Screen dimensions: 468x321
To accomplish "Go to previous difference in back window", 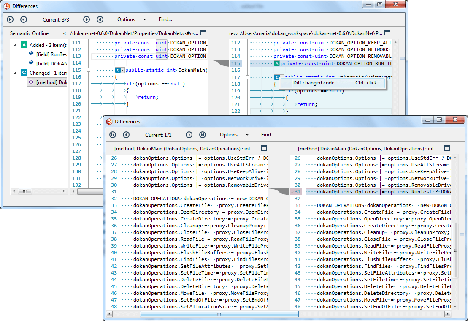I will (24, 19).
